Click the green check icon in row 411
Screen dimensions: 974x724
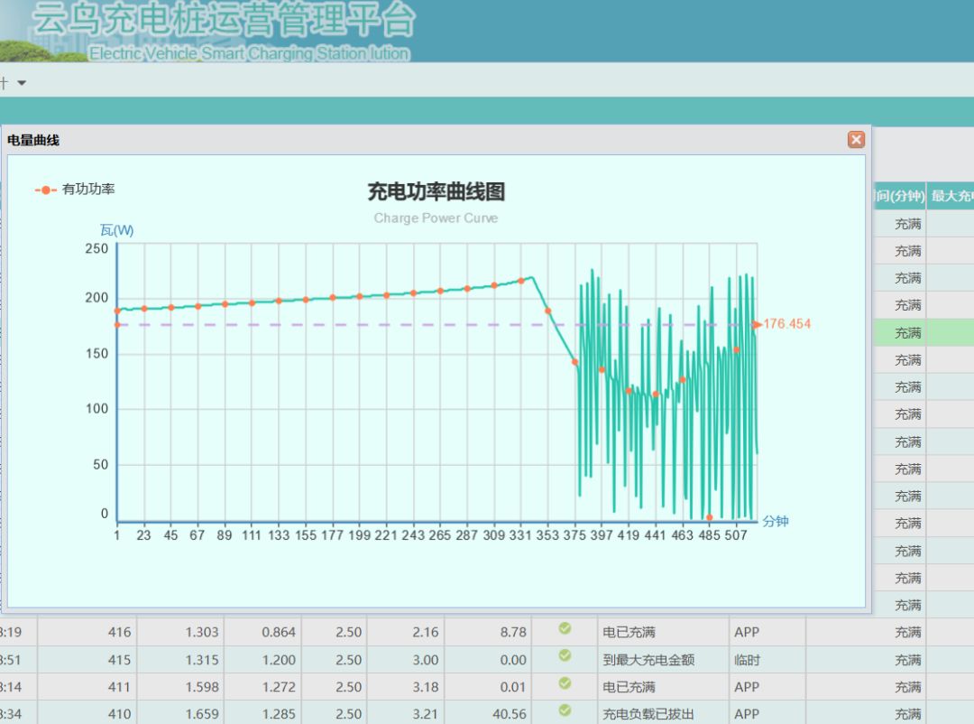(x=565, y=683)
